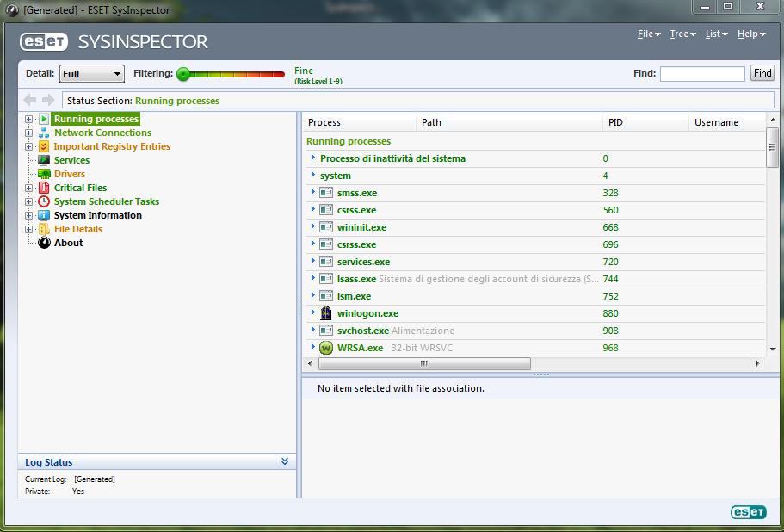Image resolution: width=784 pixels, height=532 pixels.
Task: Expand the system process row arrow
Action: [x=313, y=175]
